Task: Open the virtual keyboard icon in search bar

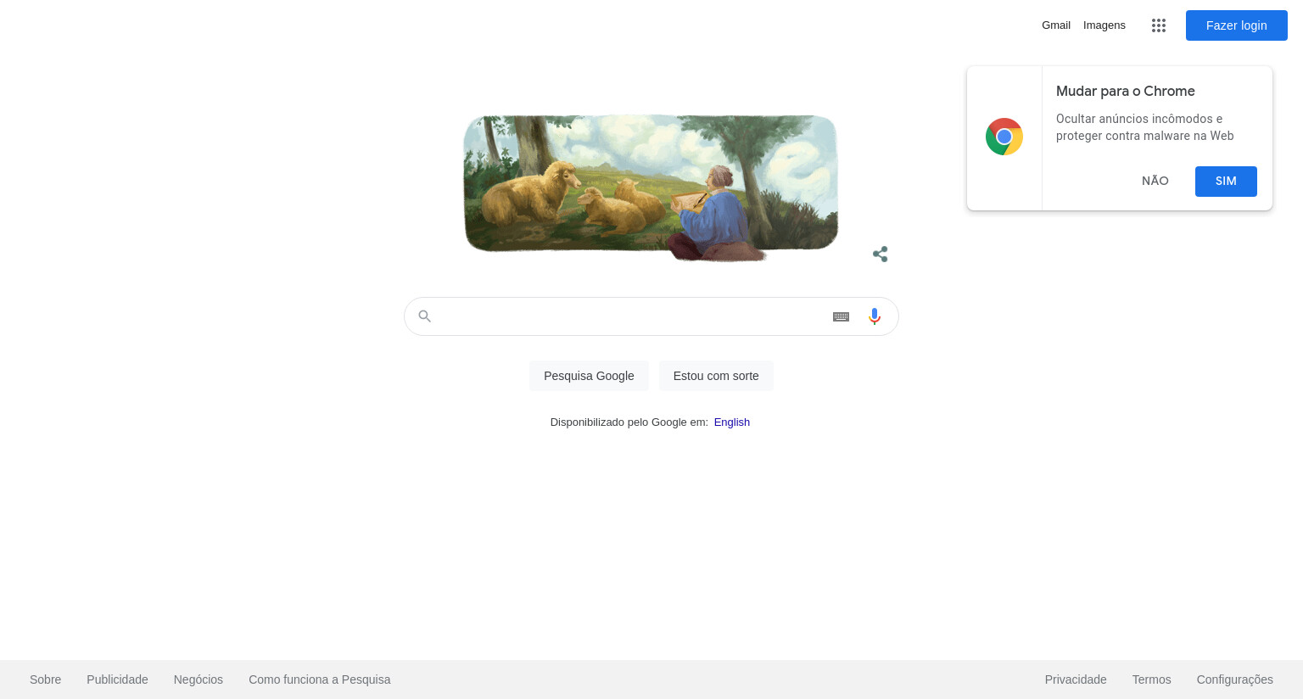Action: (841, 316)
